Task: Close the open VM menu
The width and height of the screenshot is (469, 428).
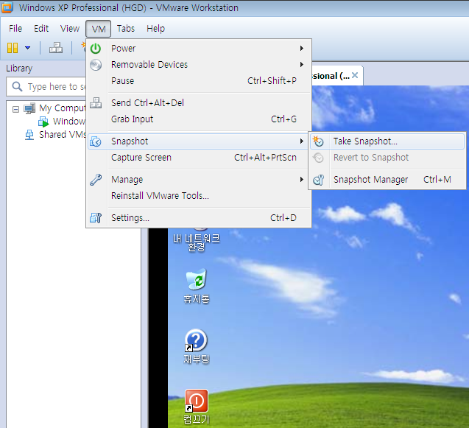Action: click(x=99, y=29)
